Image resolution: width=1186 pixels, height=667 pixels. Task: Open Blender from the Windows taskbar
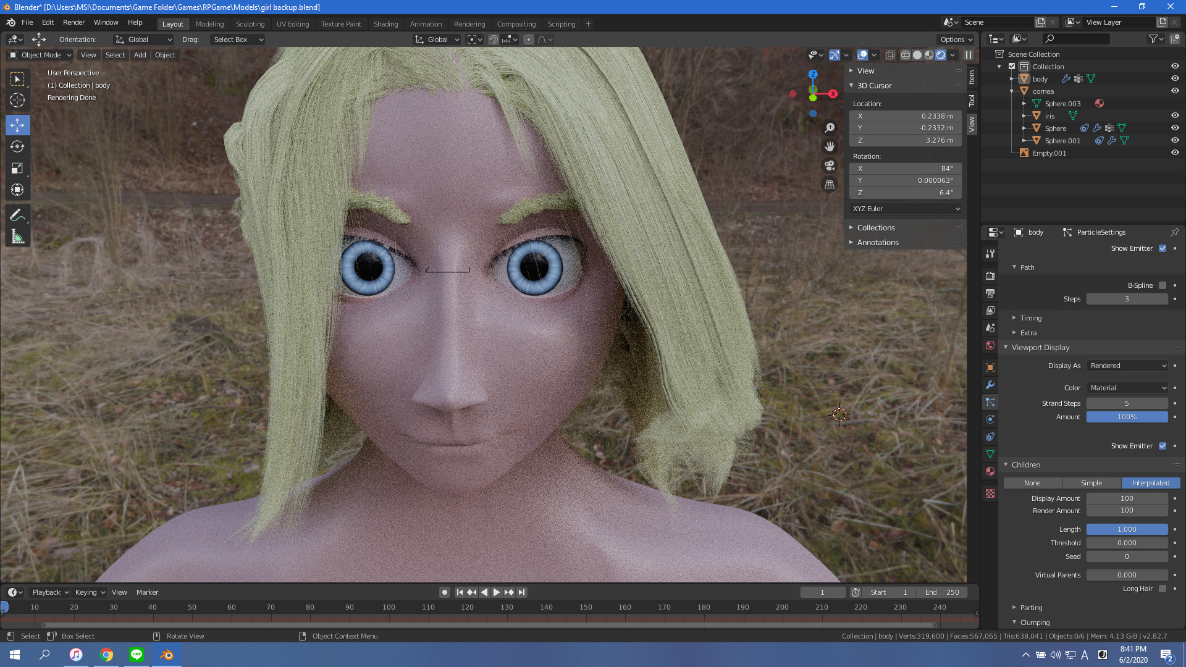click(167, 655)
